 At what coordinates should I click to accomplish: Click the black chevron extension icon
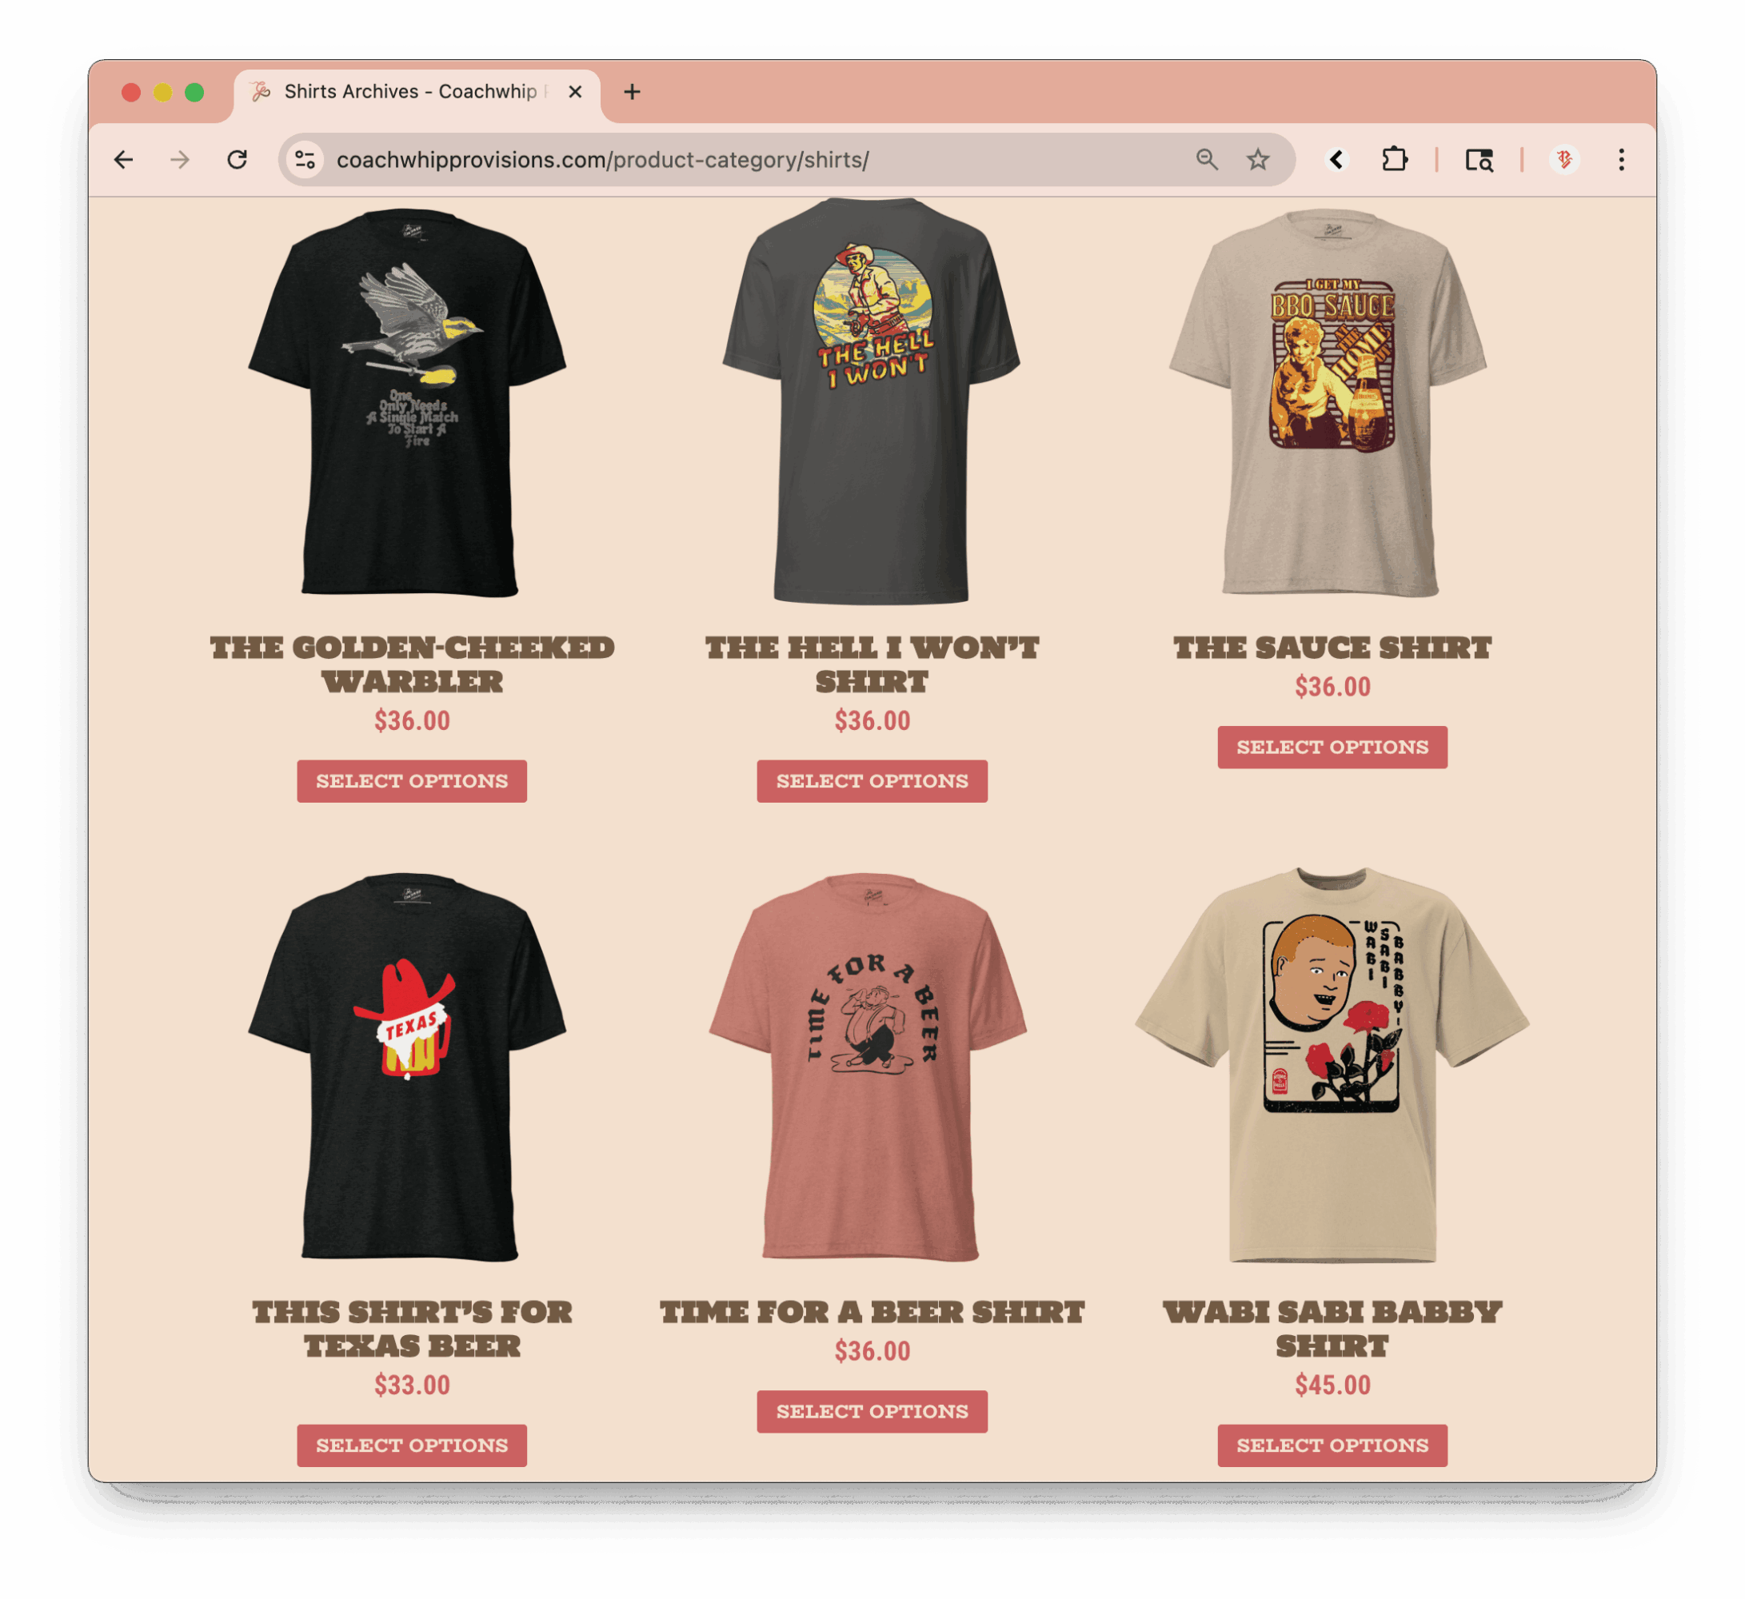tap(1337, 160)
